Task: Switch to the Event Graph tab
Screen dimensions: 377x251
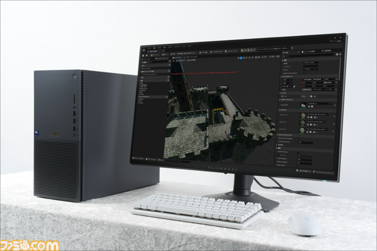Action: [x=192, y=57]
